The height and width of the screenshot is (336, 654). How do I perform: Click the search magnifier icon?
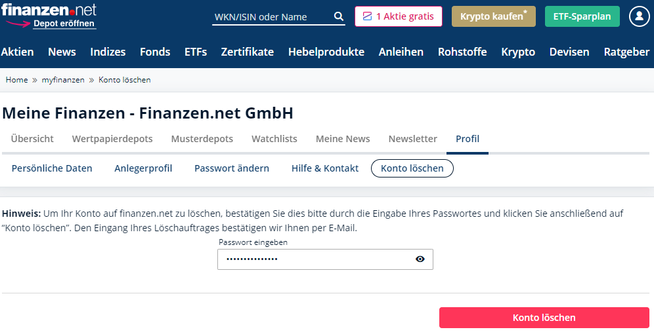click(339, 16)
